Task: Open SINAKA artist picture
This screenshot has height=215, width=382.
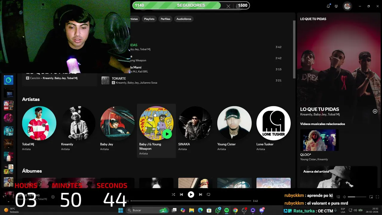Action: 195,123
